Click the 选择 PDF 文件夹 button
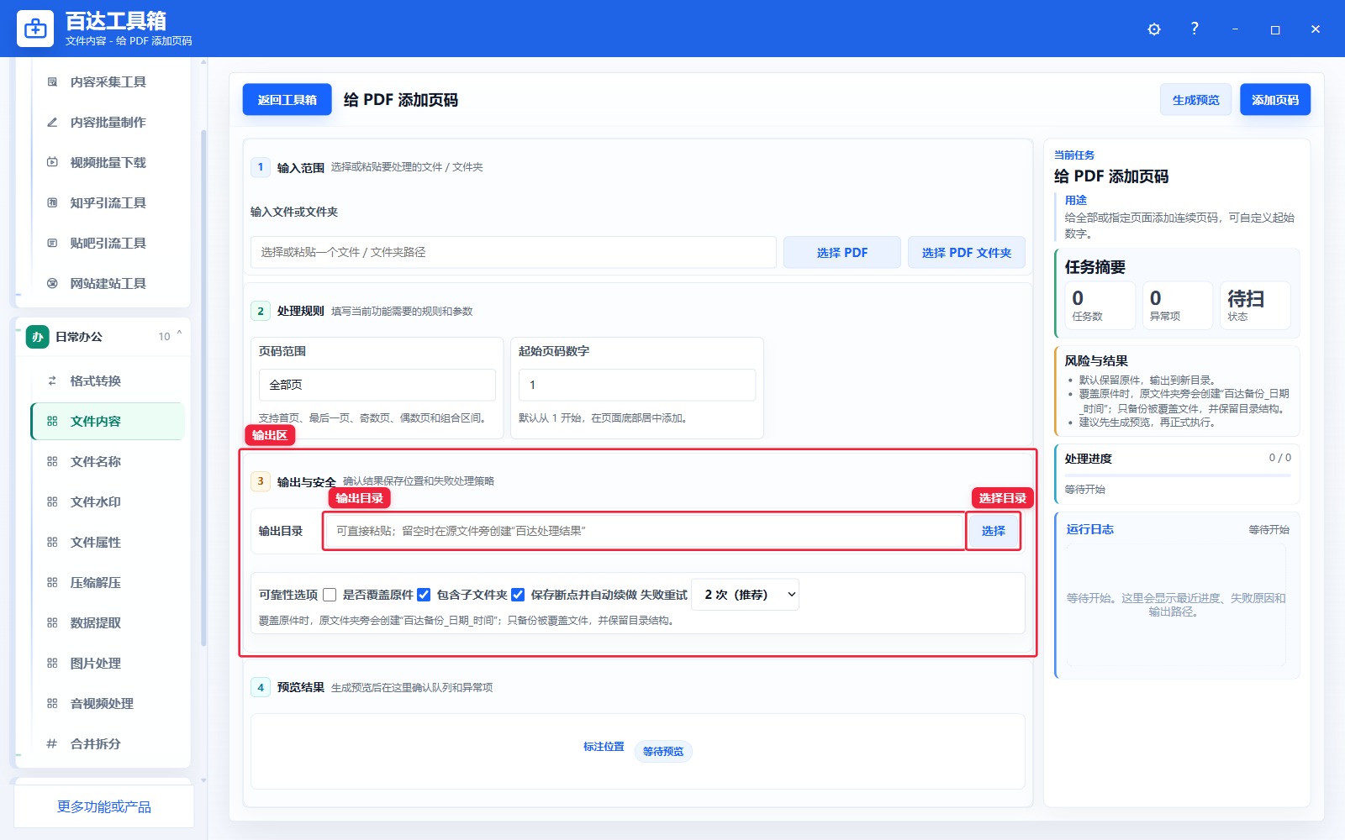 click(967, 253)
